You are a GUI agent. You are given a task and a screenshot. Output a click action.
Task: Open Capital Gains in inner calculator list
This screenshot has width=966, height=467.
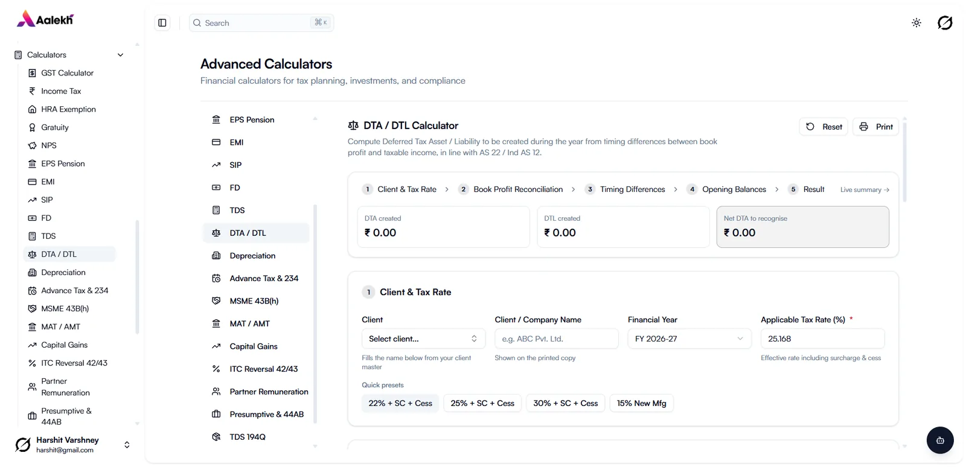[x=256, y=346]
